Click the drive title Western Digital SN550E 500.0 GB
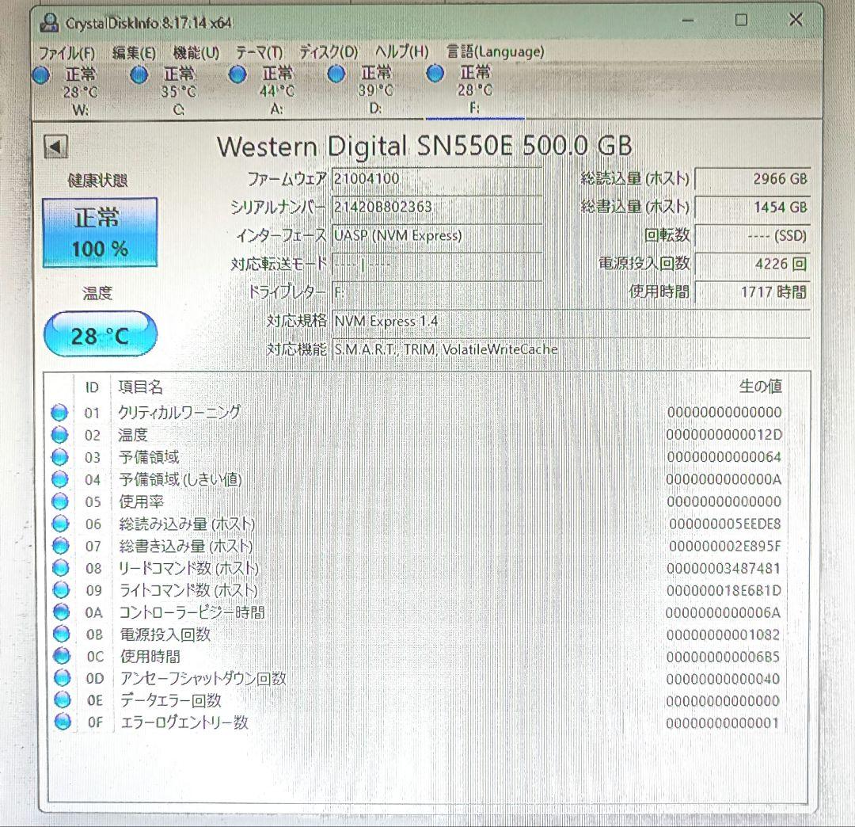The height and width of the screenshot is (827, 855). click(x=424, y=147)
